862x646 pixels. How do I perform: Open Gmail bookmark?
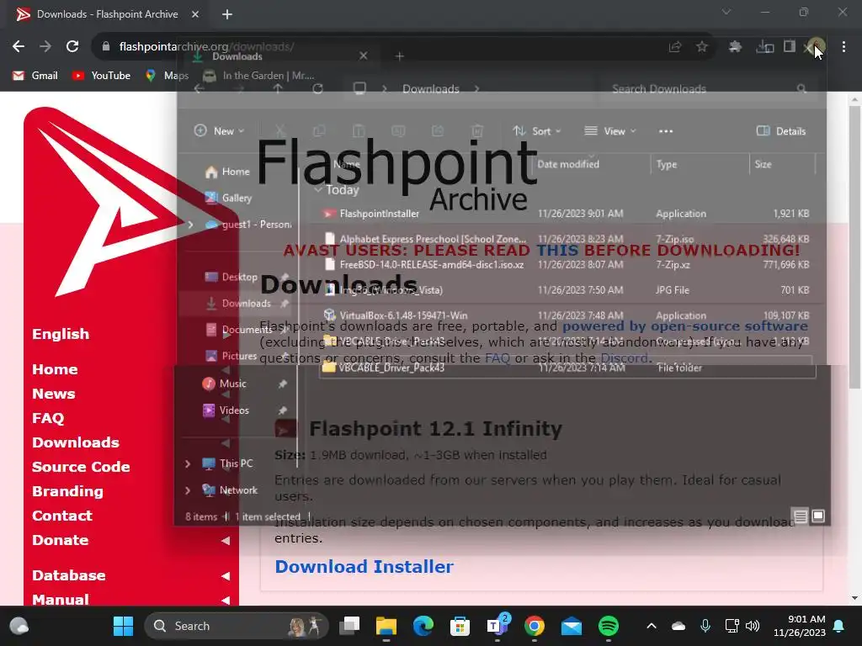35,75
